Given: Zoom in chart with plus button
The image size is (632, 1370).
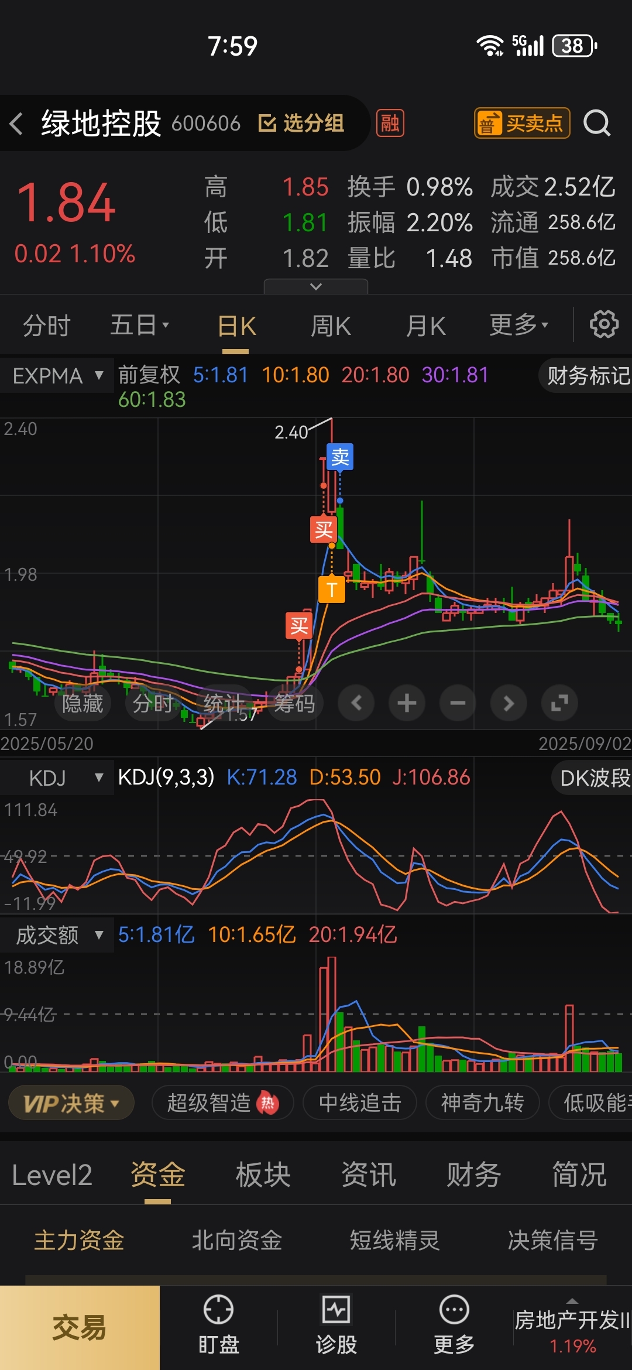Looking at the screenshot, I should pyautogui.click(x=407, y=703).
